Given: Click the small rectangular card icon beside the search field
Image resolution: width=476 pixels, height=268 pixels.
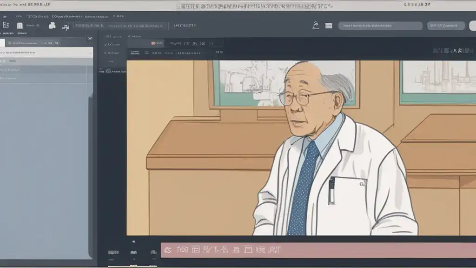Looking at the screenshot, I should pos(329,26).
